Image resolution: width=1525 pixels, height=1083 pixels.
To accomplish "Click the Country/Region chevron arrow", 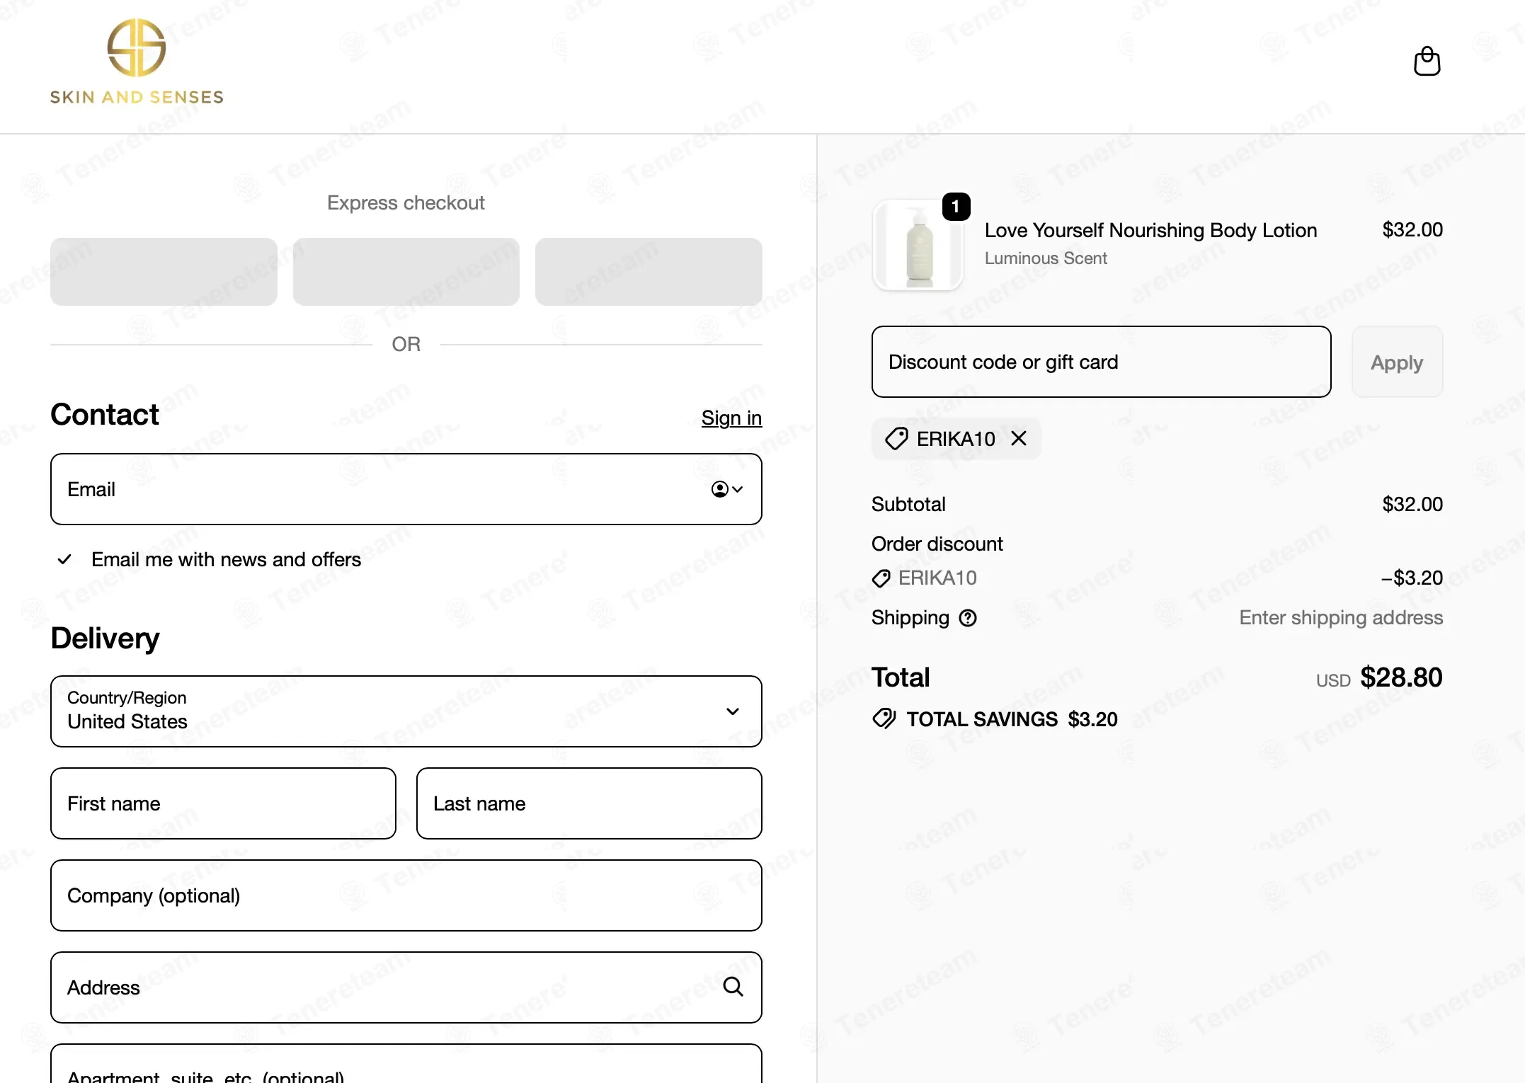I will click(x=733, y=711).
